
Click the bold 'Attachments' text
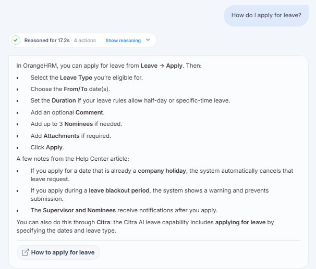pyautogui.click(x=62, y=136)
